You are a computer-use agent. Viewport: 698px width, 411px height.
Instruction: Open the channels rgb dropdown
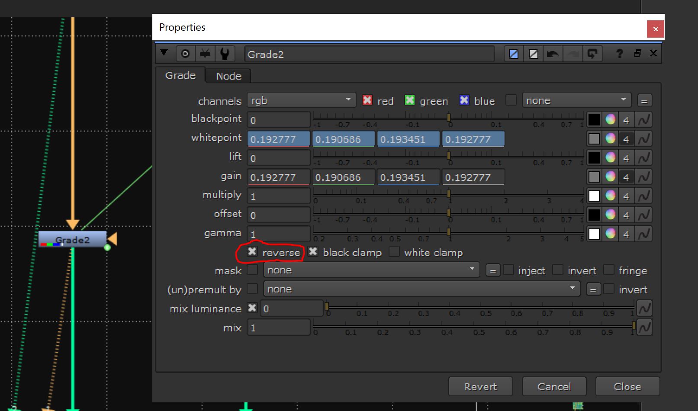(301, 100)
